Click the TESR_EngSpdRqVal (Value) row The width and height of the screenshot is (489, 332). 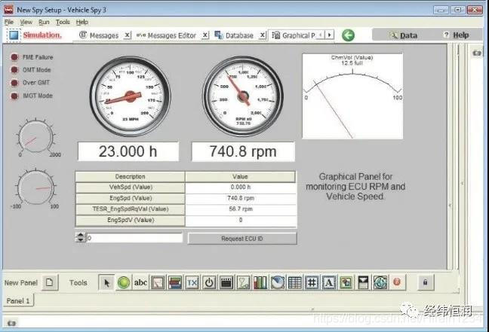186,209
